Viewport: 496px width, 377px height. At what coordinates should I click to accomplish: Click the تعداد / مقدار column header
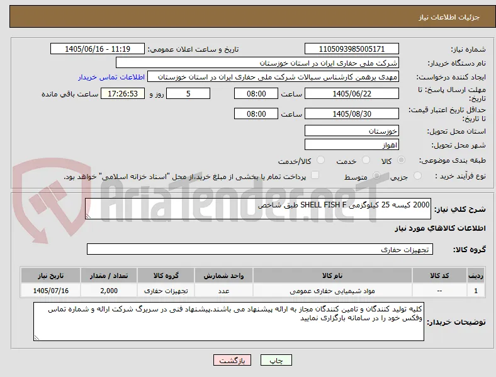pos(109,275)
